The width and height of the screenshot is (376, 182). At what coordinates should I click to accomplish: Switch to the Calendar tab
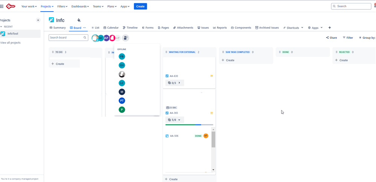(x=111, y=28)
